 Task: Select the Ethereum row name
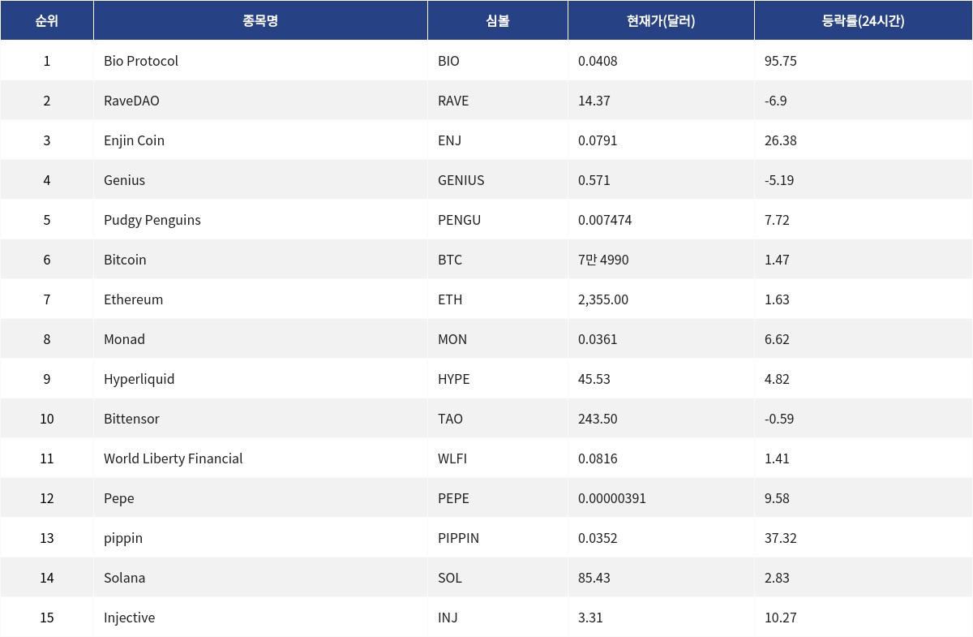133,299
